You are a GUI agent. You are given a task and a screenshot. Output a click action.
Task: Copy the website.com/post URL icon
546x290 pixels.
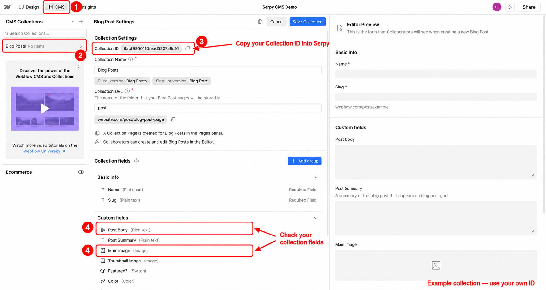[x=173, y=119]
